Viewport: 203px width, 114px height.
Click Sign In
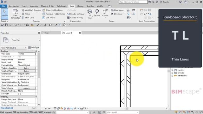pos(164,2)
